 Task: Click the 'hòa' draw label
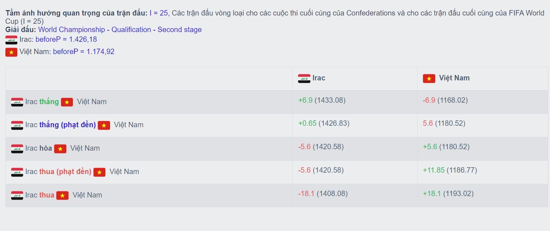coord(46,148)
